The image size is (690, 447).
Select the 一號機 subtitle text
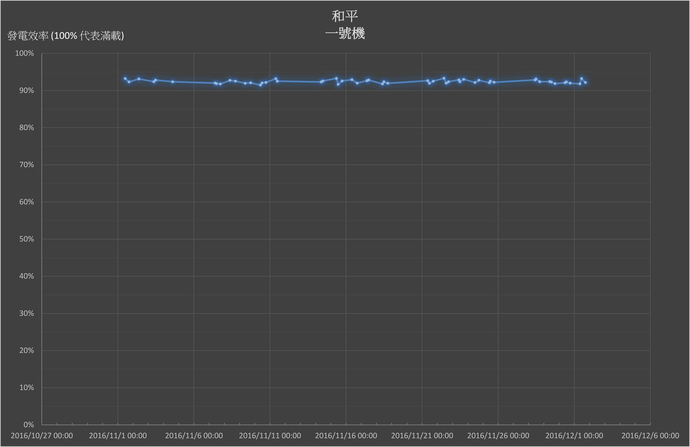[x=345, y=34]
